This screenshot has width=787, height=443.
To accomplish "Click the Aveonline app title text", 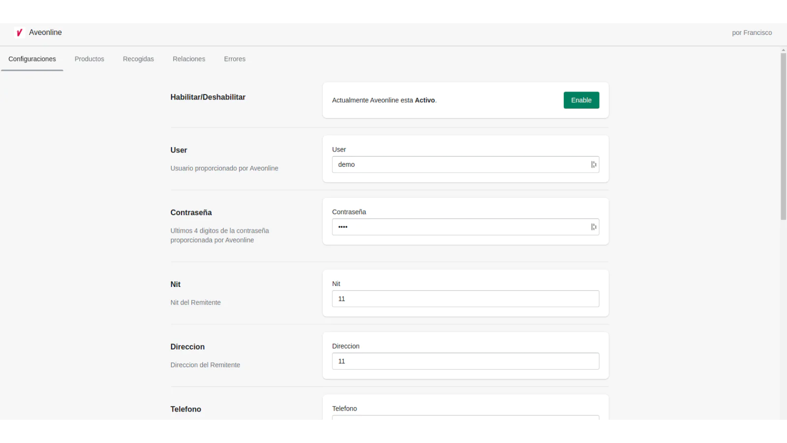I will [x=45, y=32].
